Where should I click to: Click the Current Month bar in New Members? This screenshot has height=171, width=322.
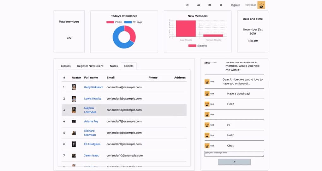213,36
